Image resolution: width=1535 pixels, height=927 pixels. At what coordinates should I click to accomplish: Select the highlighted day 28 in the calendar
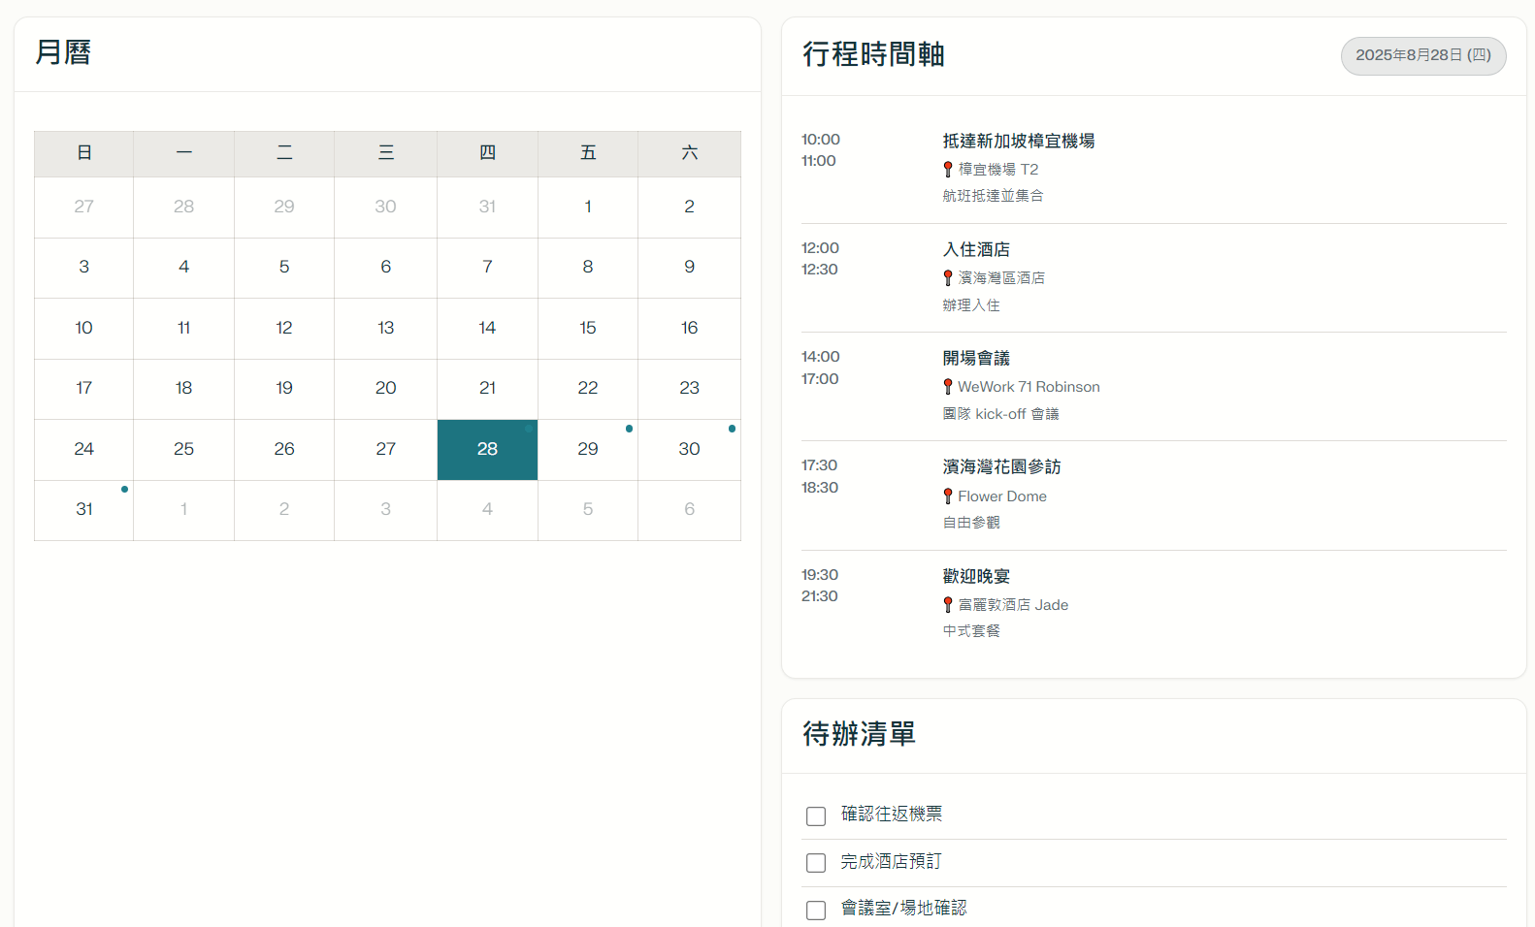tap(487, 449)
